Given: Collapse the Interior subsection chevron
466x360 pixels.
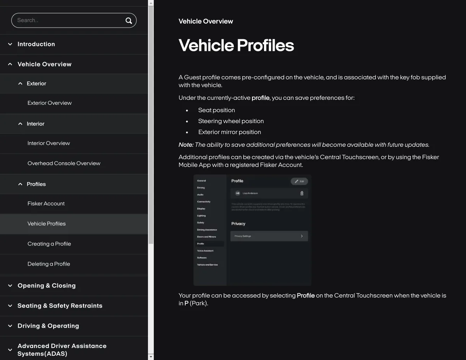Looking at the screenshot, I should (20, 124).
